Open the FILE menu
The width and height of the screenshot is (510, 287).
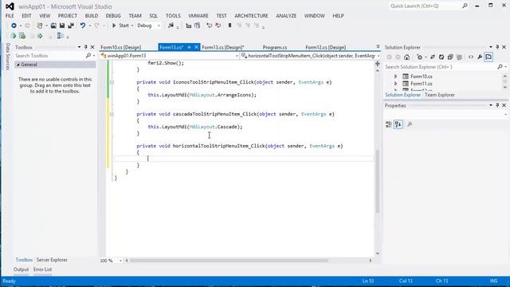(10, 16)
